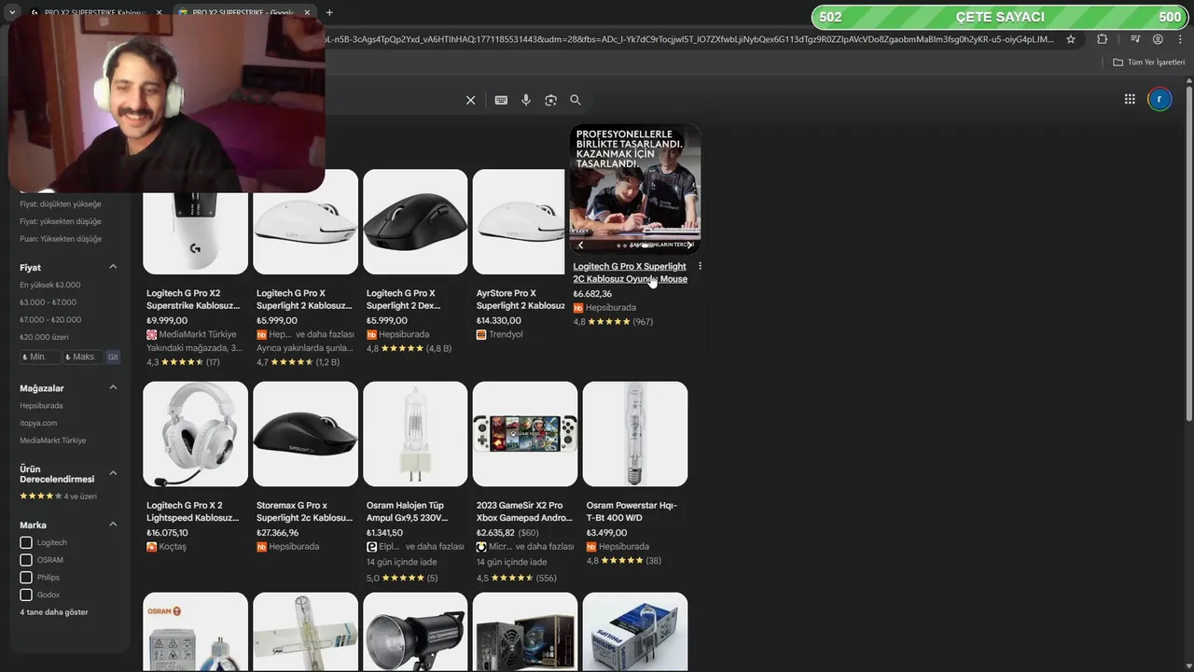Open the Osram Powerstar Hqi-T lamp image
1194x672 pixels.
pos(635,434)
